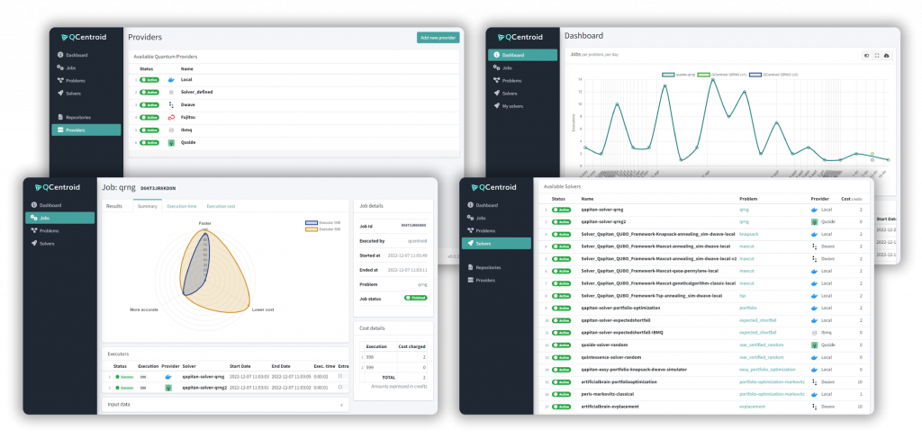The width and height of the screenshot is (922, 439).
Task: Click the Quside provider icon in Providers list
Action: pyautogui.click(x=171, y=142)
